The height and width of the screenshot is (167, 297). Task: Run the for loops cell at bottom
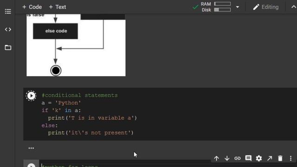click(x=31, y=165)
